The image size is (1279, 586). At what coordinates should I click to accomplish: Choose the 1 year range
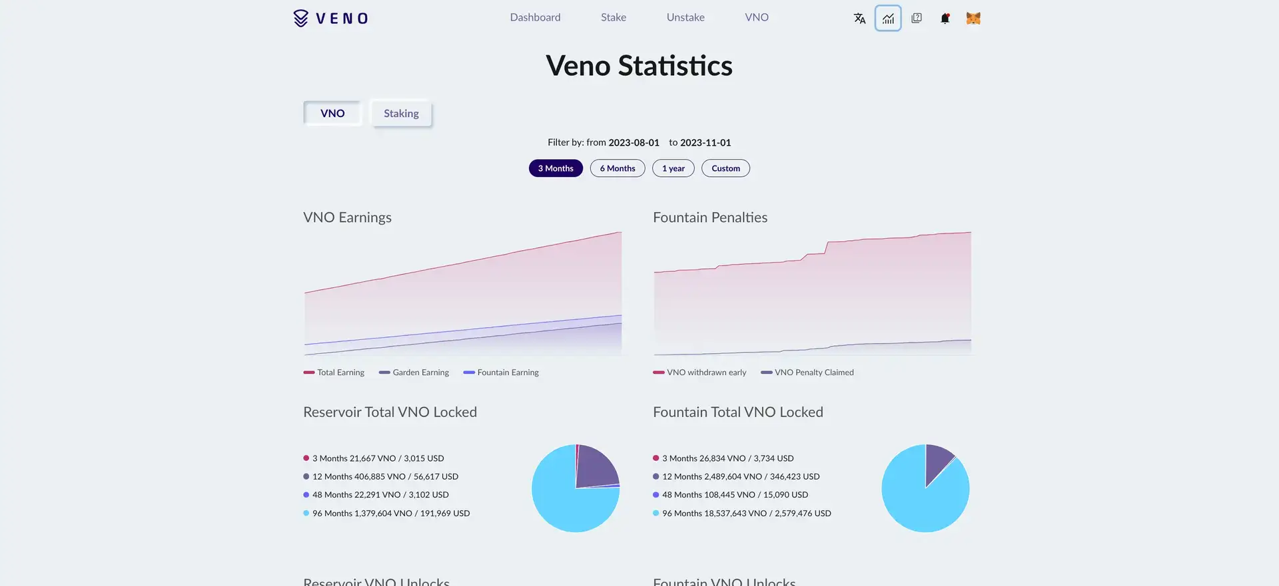tap(673, 168)
